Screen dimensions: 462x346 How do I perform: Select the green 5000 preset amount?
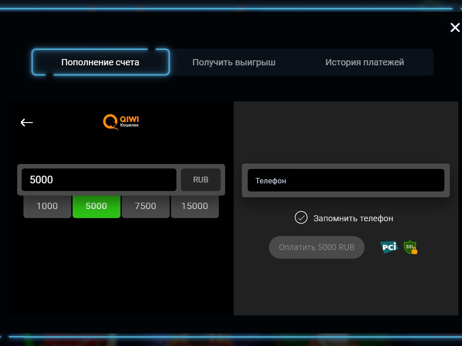tap(97, 206)
